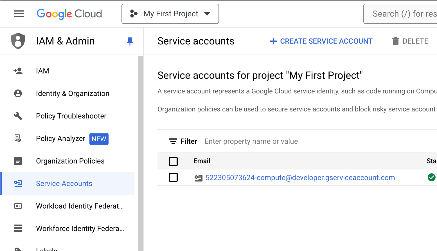Viewport: 437px width, 251px height.
Task: Open Workload Identity Federation
Action: point(67,206)
